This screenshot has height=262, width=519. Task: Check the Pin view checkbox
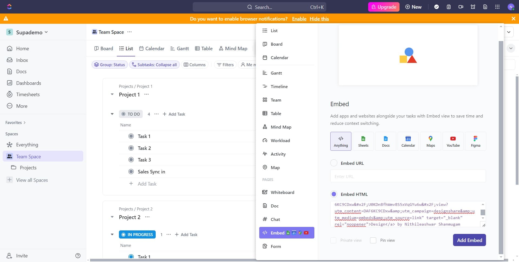click(373, 240)
